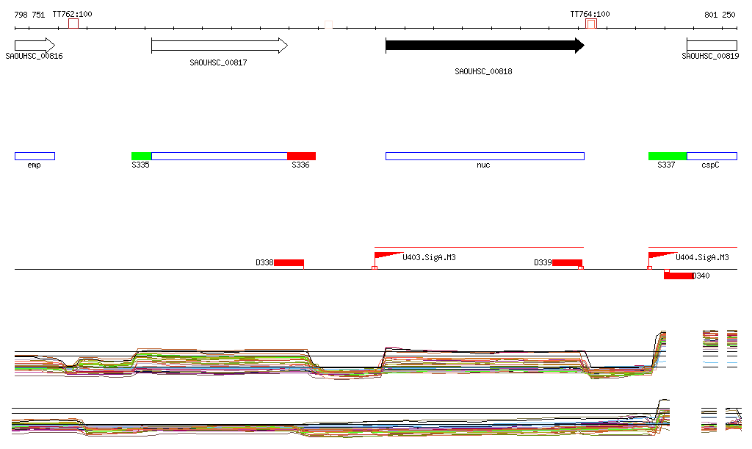
Task: Select the nuc segment box
Action: pos(485,156)
